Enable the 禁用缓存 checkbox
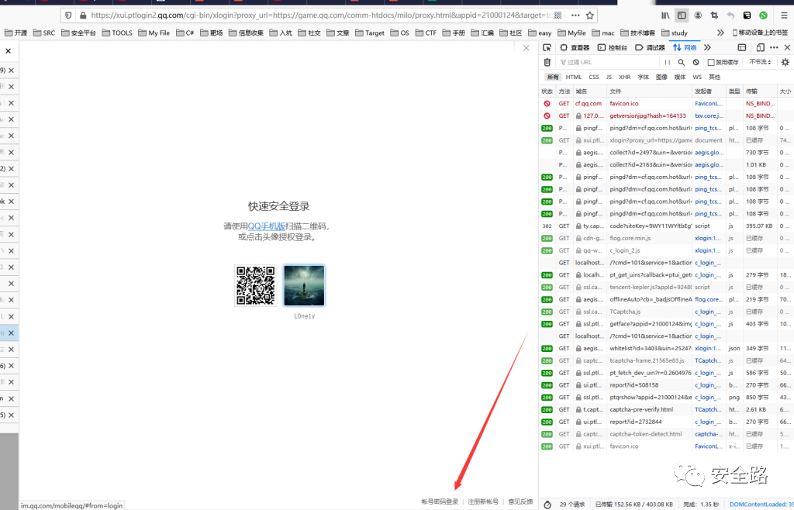Screen dimensions: 794x510 709,62
